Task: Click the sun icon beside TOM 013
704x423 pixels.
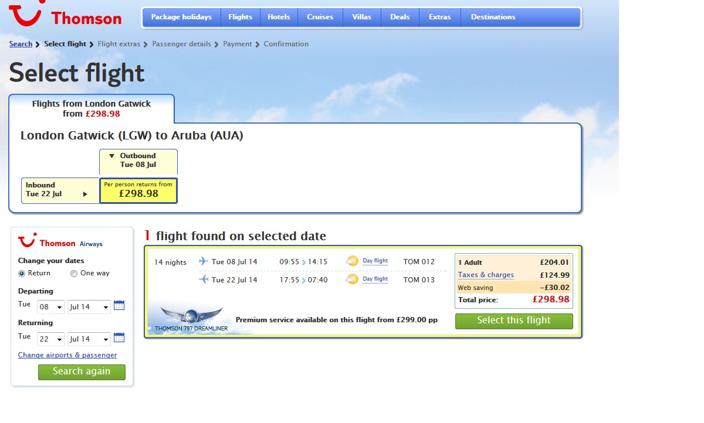Action: pyautogui.click(x=352, y=279)
